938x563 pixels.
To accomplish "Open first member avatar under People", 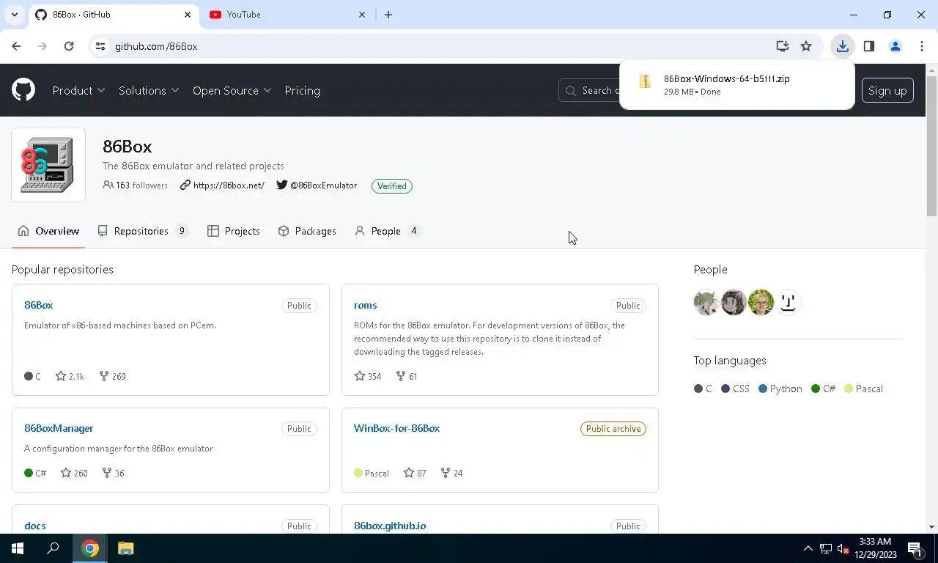I will pos(706,302).
